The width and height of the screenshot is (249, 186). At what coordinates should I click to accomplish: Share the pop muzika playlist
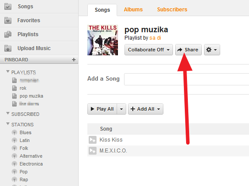(188, 50)
